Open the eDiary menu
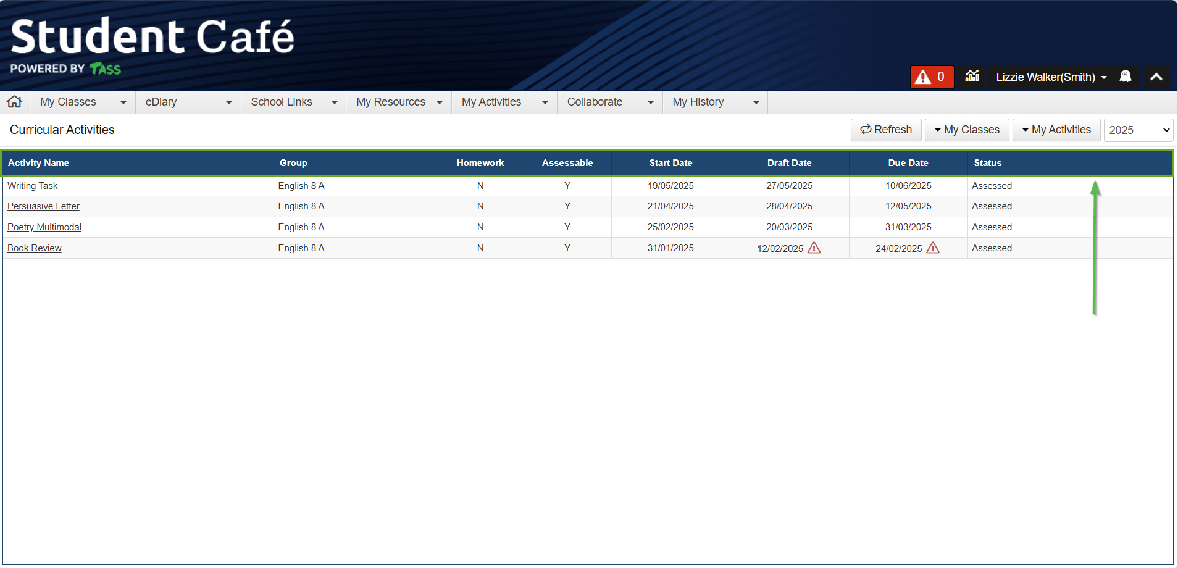This screenshot has width=1178, height=568. 188,102
